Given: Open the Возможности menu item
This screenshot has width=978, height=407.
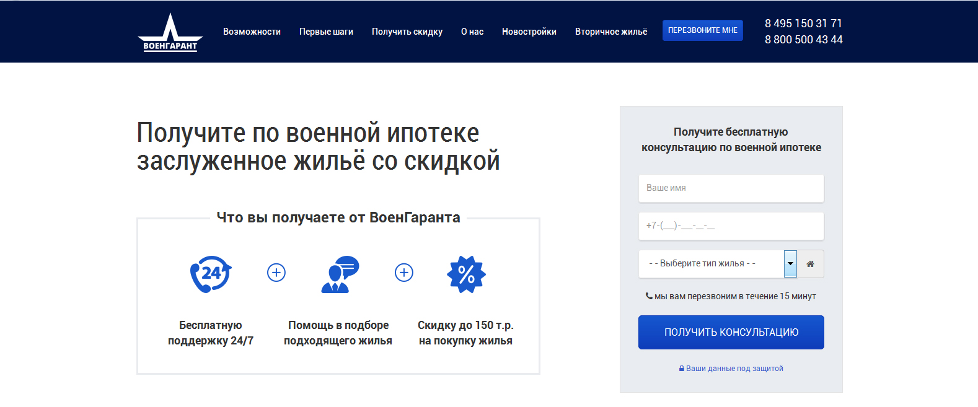Looking at the screenshot, I should [x=252, y=32].
